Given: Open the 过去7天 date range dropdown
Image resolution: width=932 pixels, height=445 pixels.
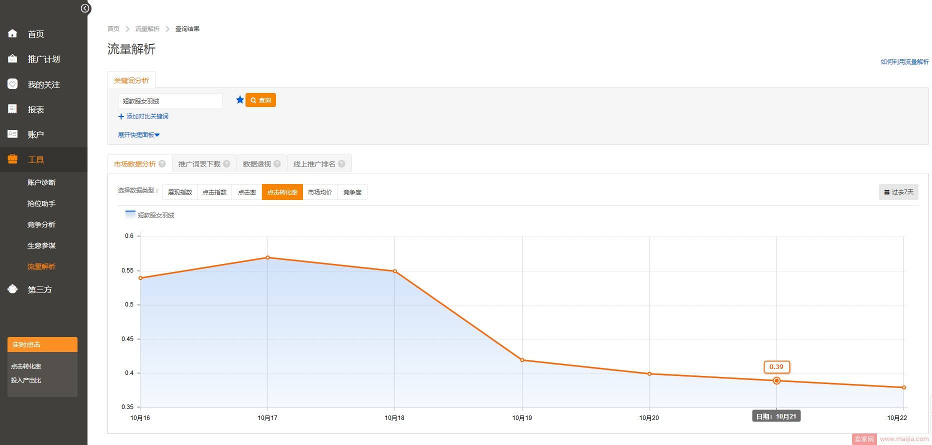Looking at the screenshot, I should [x=898, y=192].
